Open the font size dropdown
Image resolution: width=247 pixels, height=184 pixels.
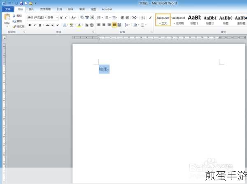[57, 18]
